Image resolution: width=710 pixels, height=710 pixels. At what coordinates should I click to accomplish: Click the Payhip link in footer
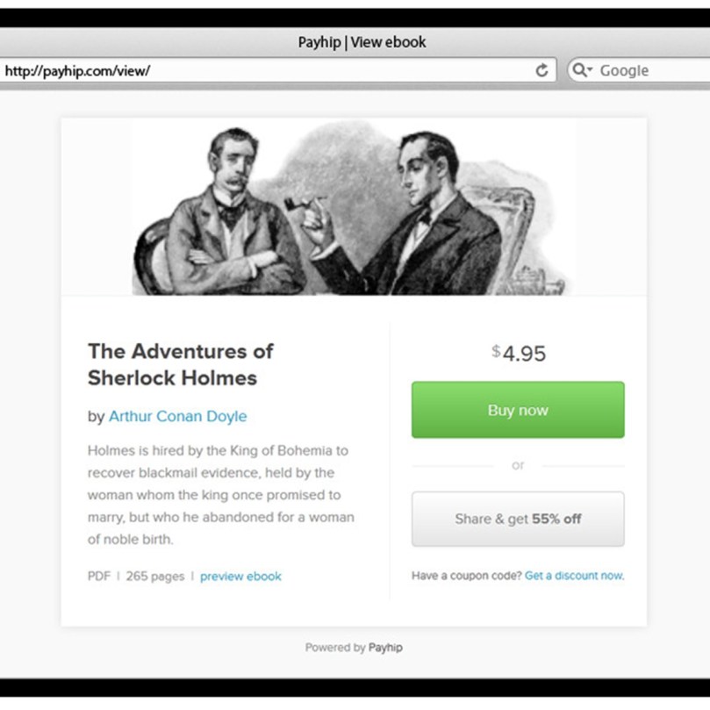(x=385, y=648)
